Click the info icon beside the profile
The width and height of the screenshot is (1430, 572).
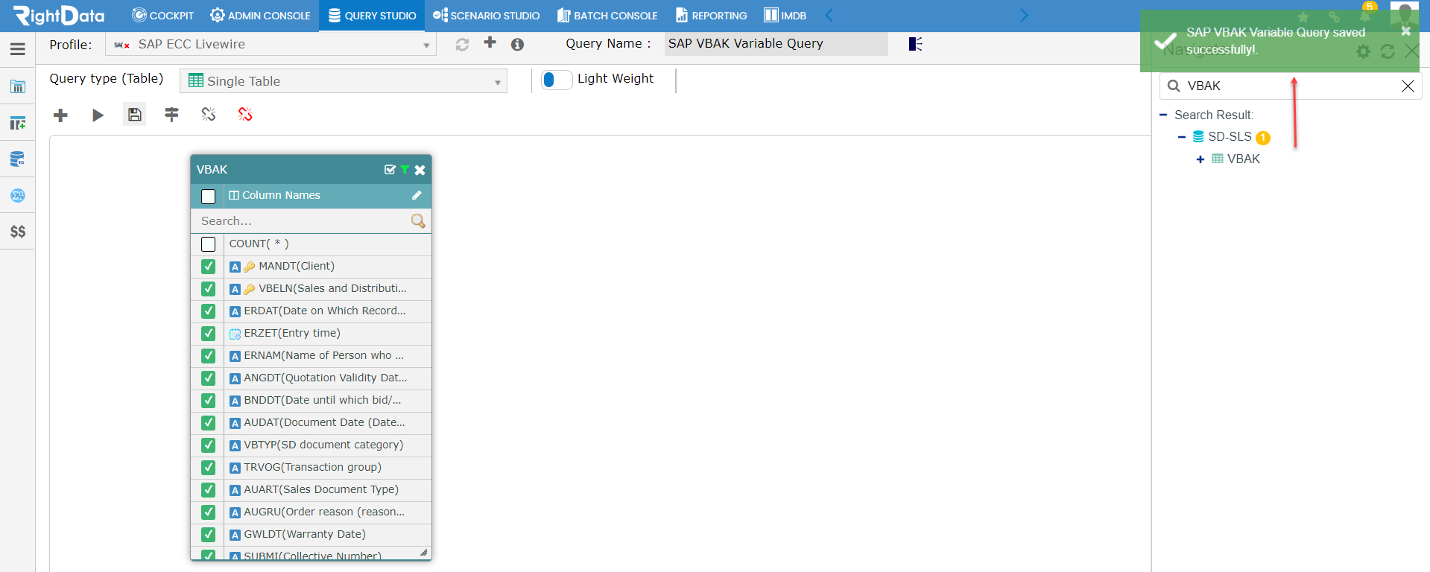517,45
